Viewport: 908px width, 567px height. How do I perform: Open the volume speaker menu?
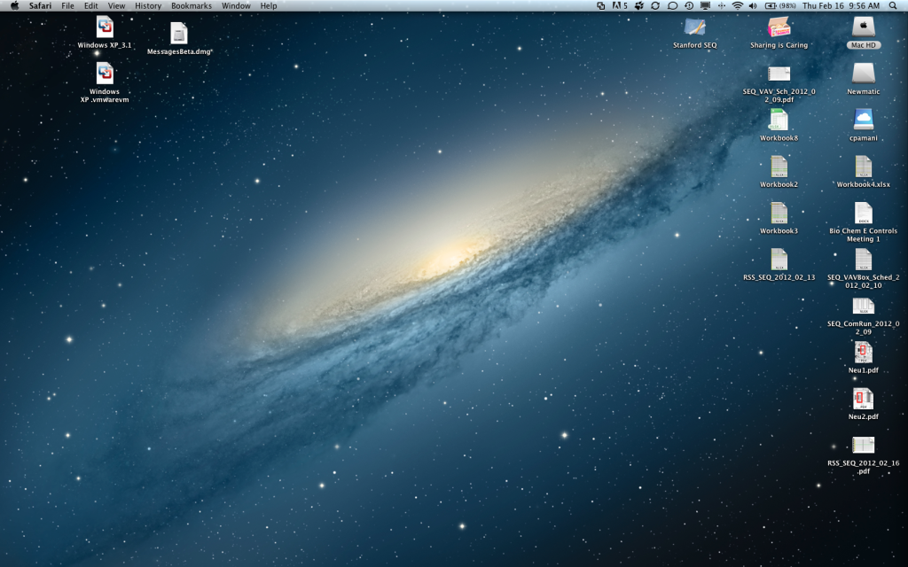click(x=753, y=6)
